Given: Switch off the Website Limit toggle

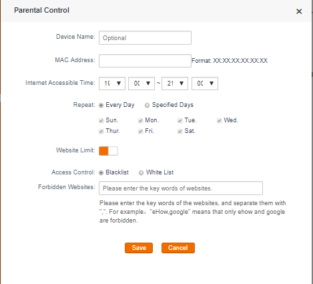Looking at the screenshot, I should coord(108,151).
